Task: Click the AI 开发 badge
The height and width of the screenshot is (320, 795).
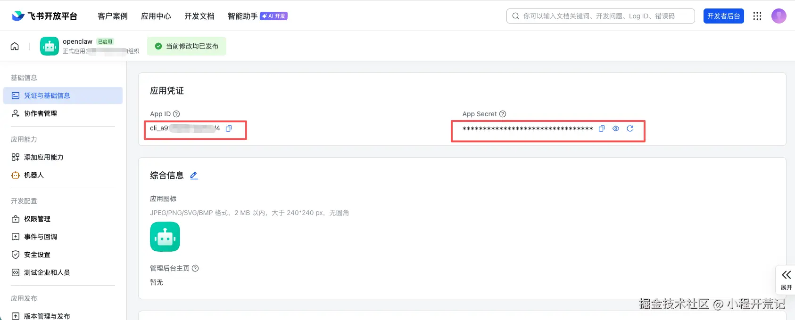Action: coord(274,16)
